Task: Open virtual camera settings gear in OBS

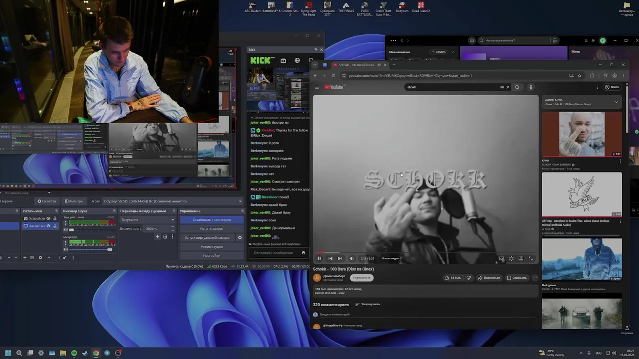Action: tap(240, 238)
